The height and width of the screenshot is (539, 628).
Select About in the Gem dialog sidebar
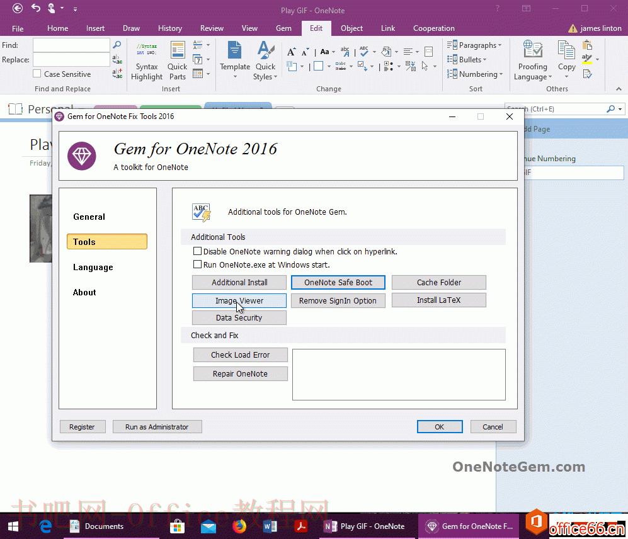tap(84, 292)
